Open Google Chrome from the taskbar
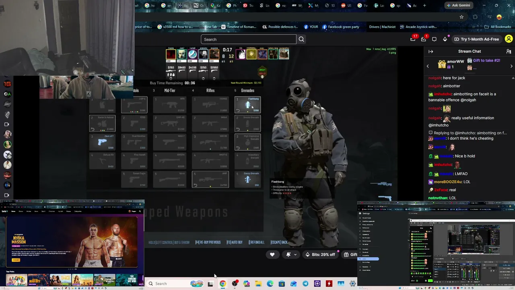The image size is (515, 290). (x=222, y=284)
